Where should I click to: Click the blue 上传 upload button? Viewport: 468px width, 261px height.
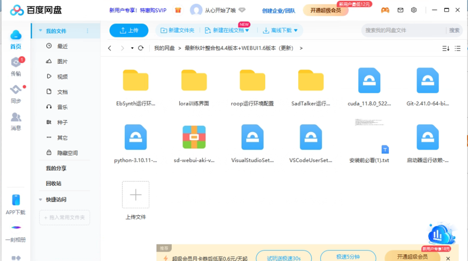pos(129,30)
